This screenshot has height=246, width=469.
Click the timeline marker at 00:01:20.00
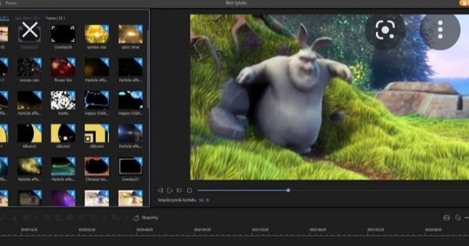(260, 230)
